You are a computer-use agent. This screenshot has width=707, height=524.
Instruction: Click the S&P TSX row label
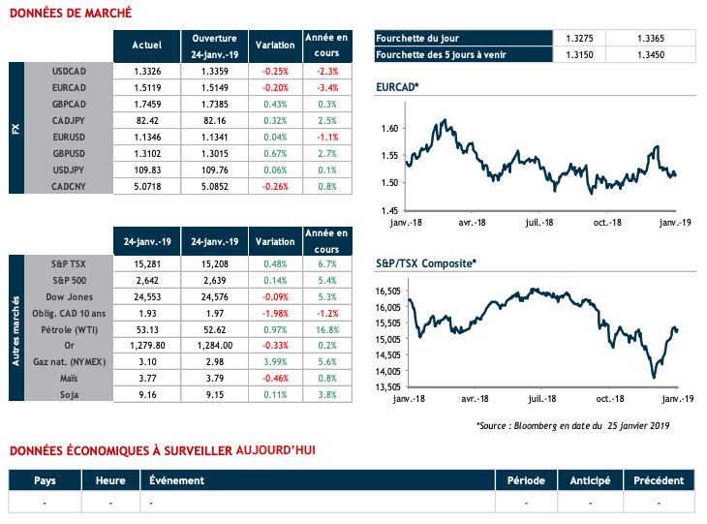pyautogui.click(x=67, y=263)
